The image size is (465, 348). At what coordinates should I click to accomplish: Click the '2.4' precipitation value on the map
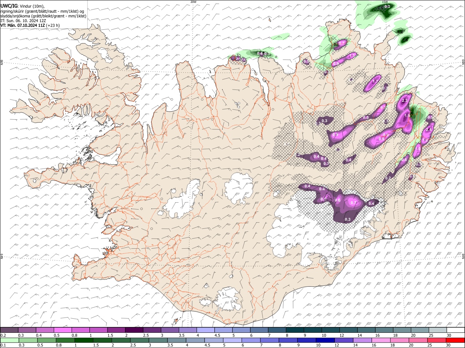click(428, 130)
